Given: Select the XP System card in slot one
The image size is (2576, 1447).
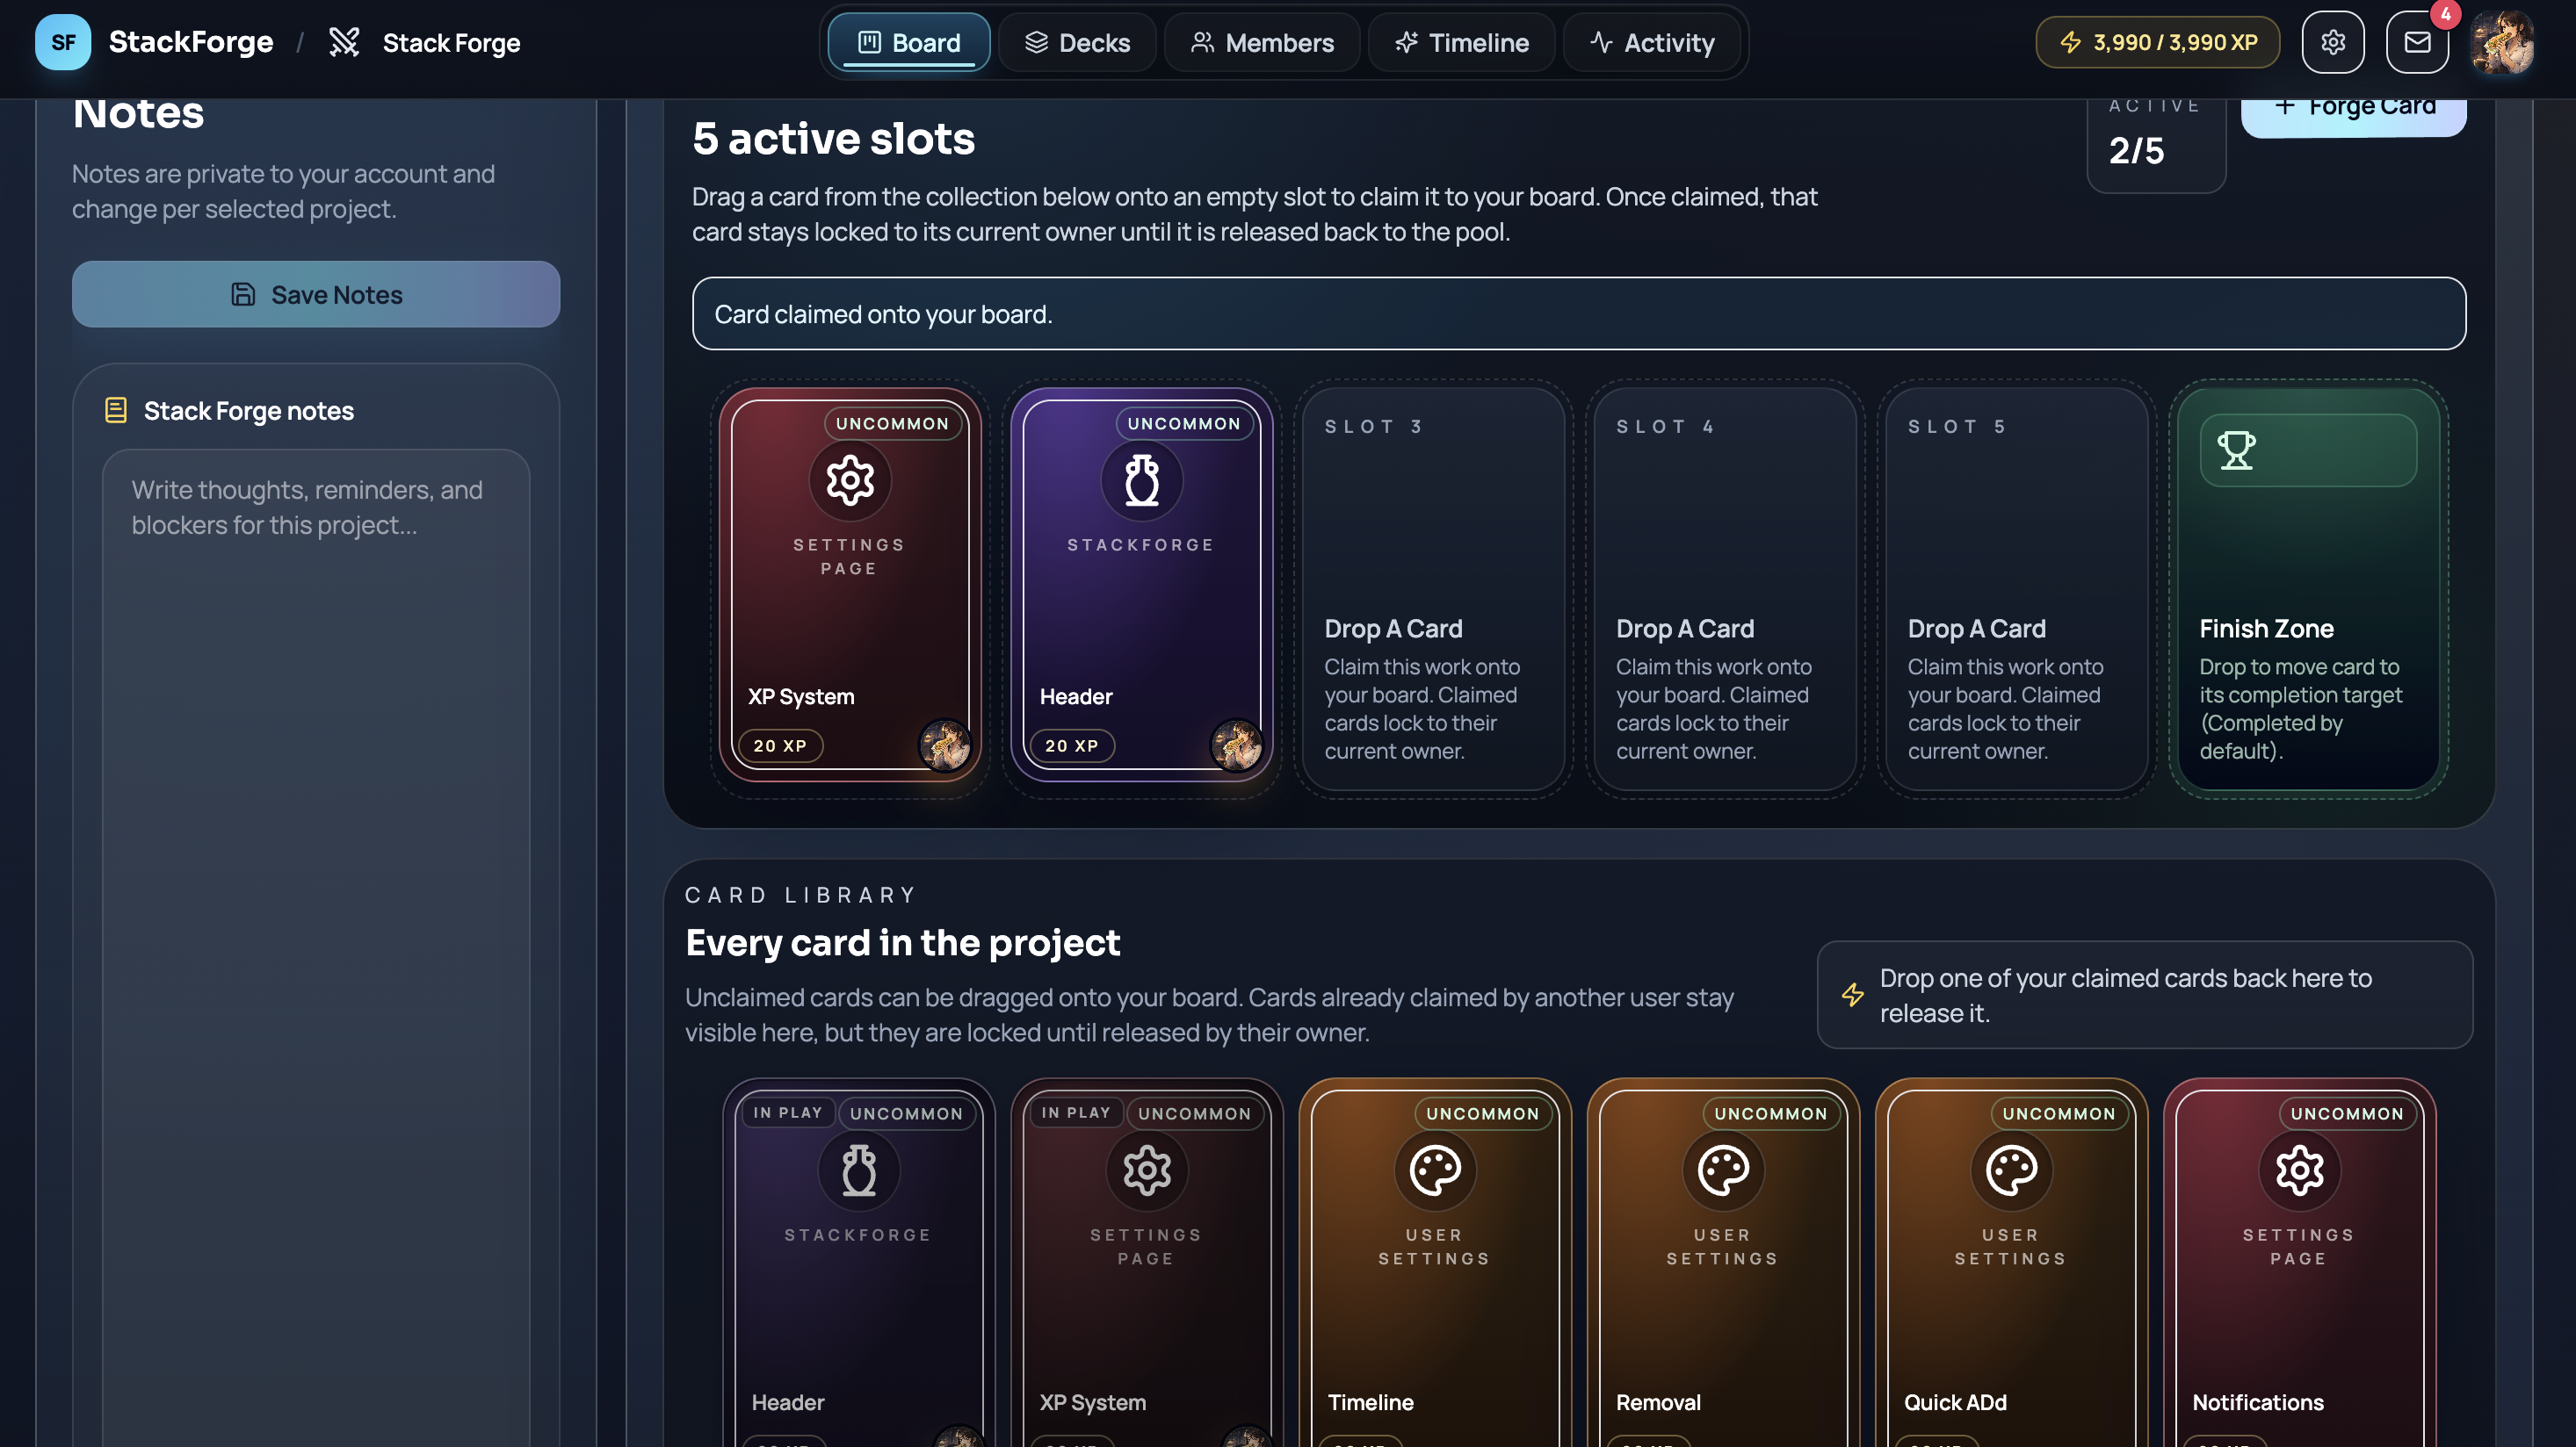Looking at the screenshot, I should tap(850, 585).
